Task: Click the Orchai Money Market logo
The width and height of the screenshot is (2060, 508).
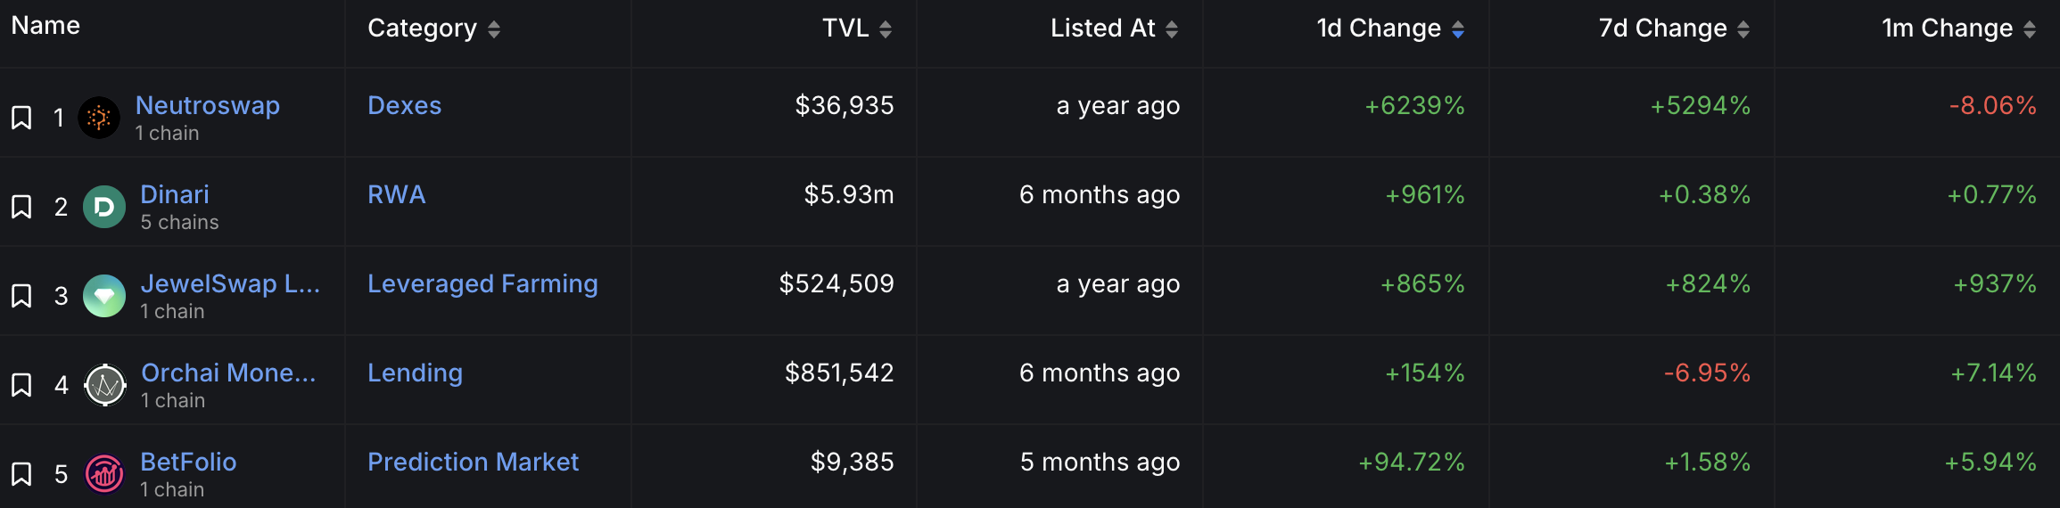Action: click(x=105, y=385)
